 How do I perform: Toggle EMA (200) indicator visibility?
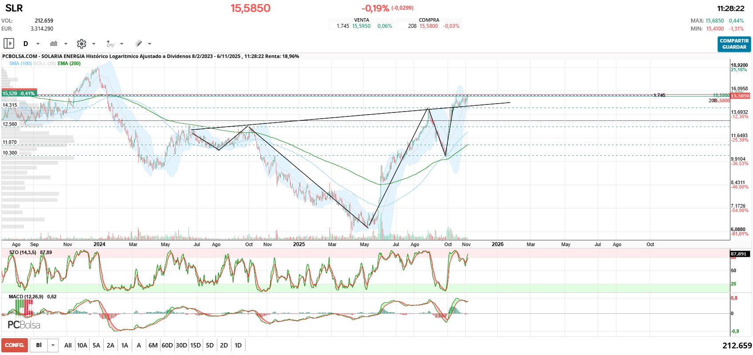69,63
